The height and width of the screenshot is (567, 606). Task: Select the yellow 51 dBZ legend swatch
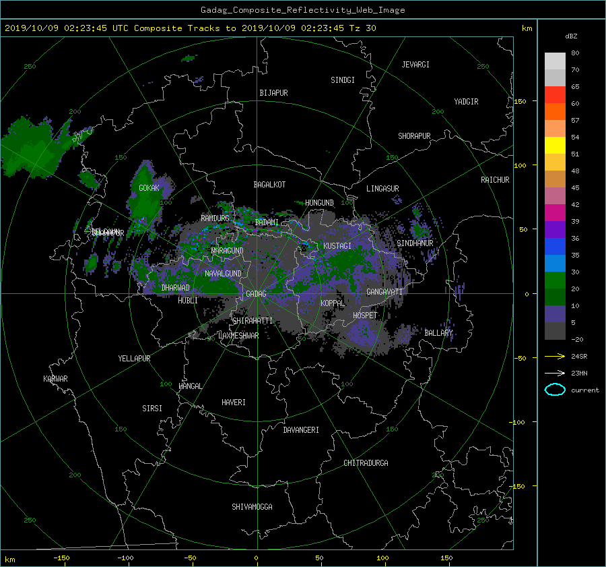[x=555, y=146]
